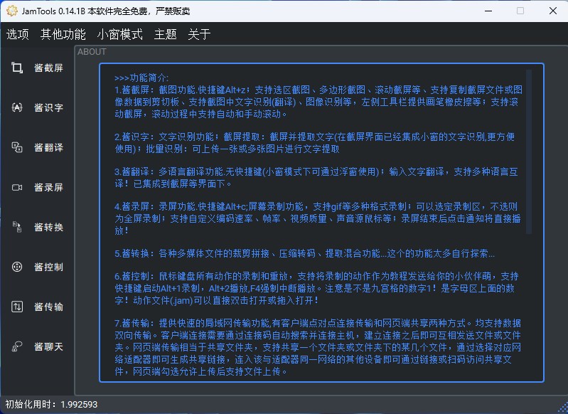Click the 酱识字 OCR icon

tap(17, 107)
